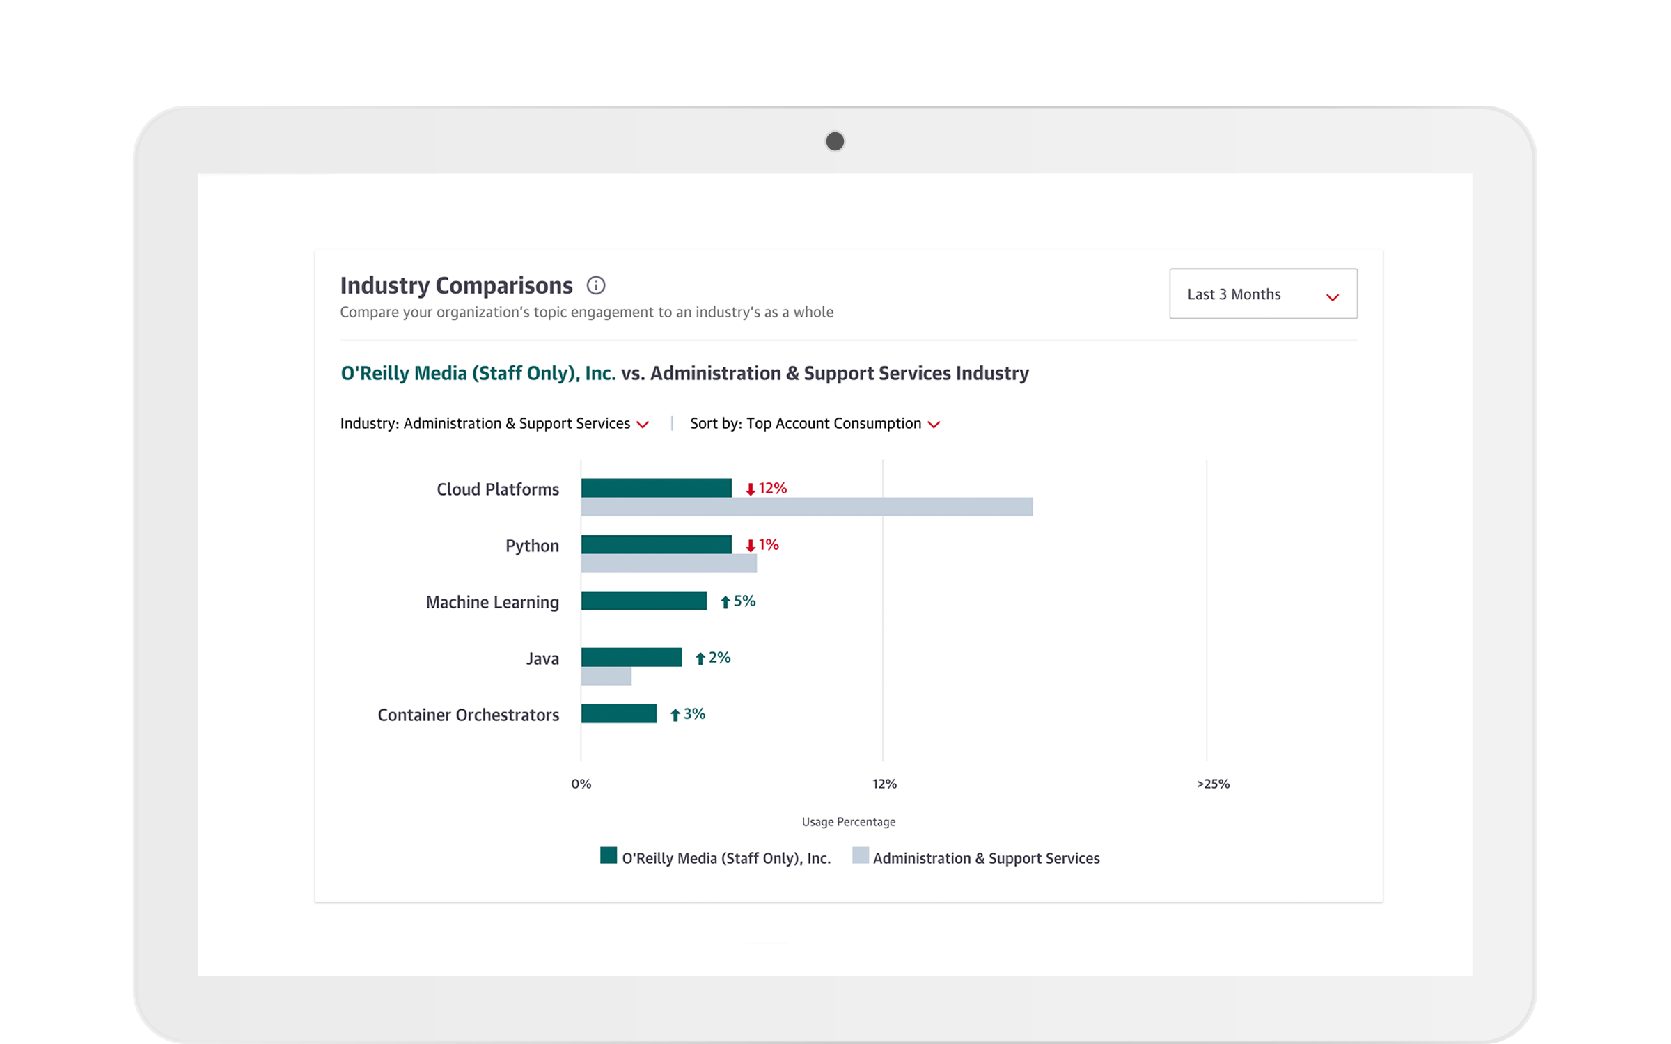Click the green up arrow next to 5%
The height and width of the screenshot is (1044, 1671).
tap(725, 602)
